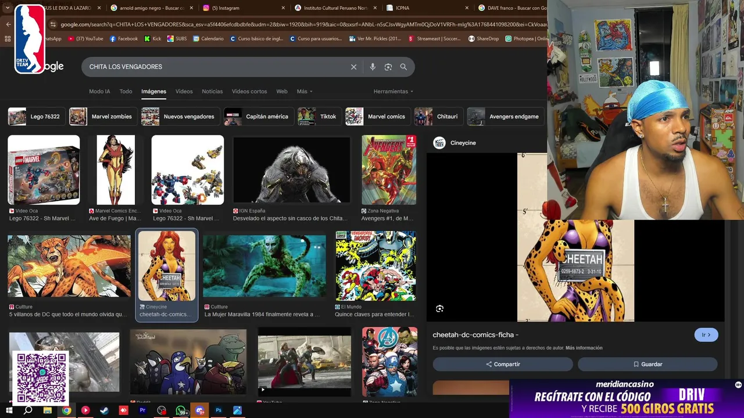Open the 5 villanos de DC thumbnail

click(x=69, y=266)
